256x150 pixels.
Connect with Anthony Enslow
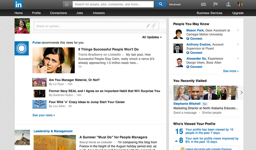[194, 52]
